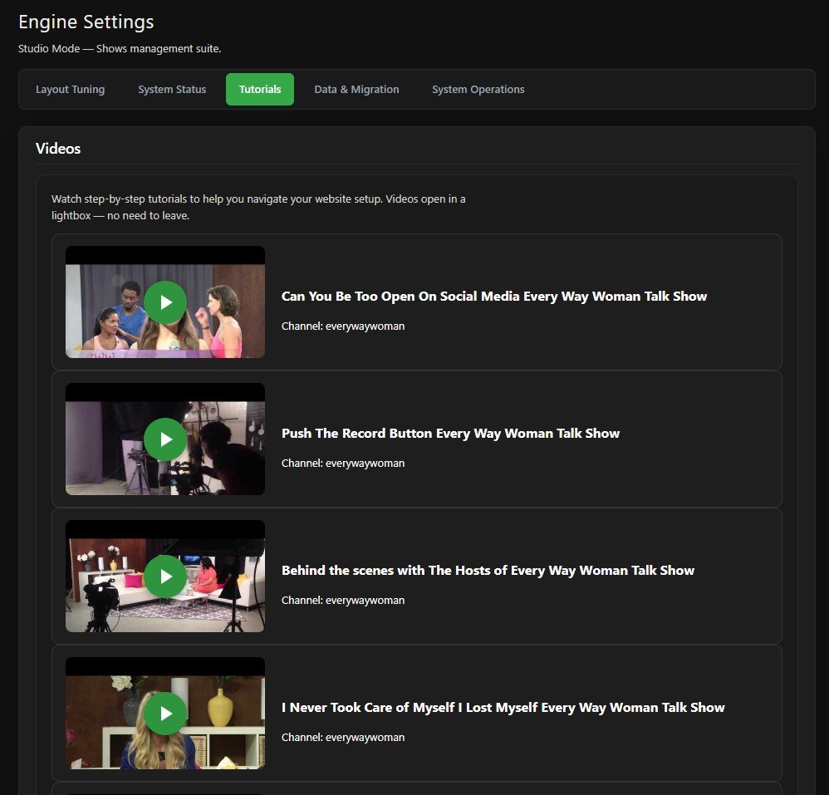Switch to the System Status tab
Screen dimensions: 829x795
click(172, 90)
